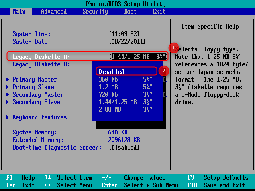Toggle Boot-time Diagnostic Screen Disabled value
The width and height of the screenshot is (255, 191).
[x=124, y=148]
